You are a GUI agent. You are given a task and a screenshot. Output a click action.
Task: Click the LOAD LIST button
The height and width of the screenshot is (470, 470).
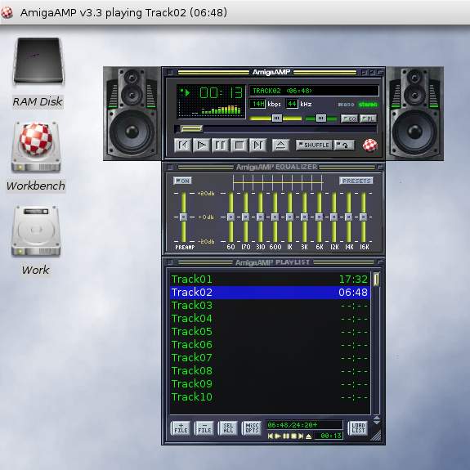coord(358,428)
